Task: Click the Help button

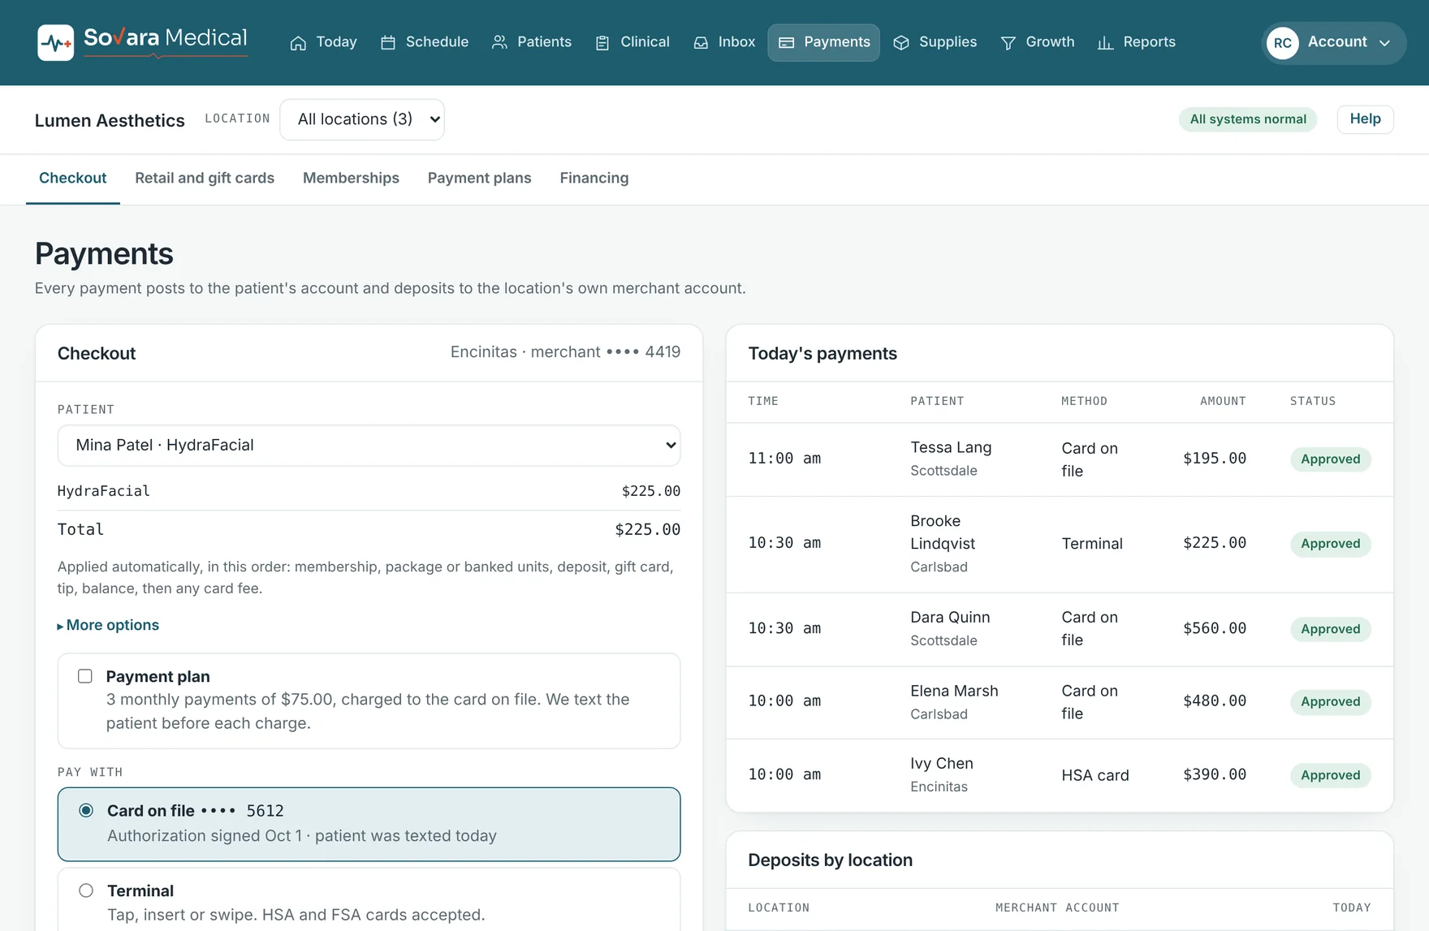Action: [1365, 119]
